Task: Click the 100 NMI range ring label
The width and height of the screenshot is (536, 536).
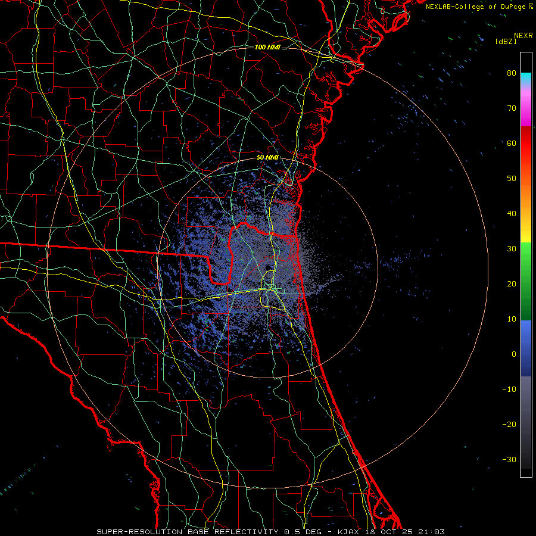Action: tap(267, 47)
